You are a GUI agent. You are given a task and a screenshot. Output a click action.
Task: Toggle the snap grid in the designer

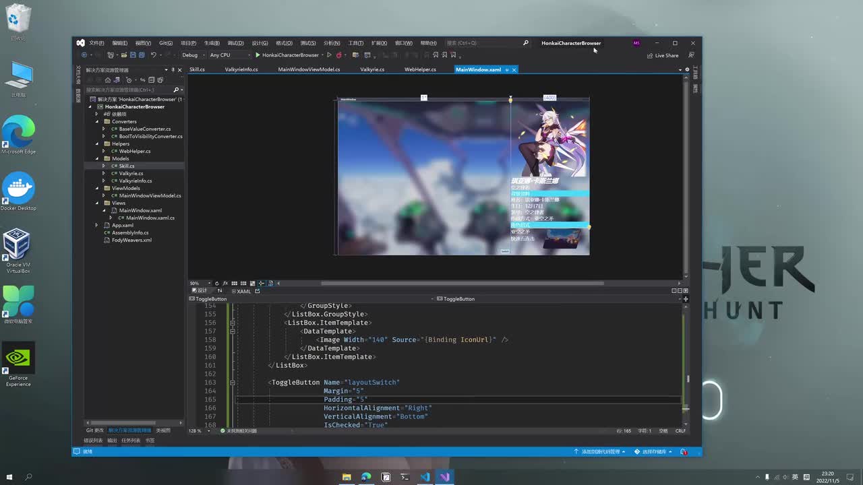234,283
